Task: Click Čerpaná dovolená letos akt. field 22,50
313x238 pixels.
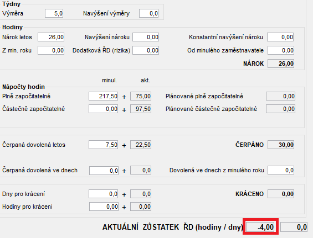Action: pyautogui.click(x=141, y=145)
